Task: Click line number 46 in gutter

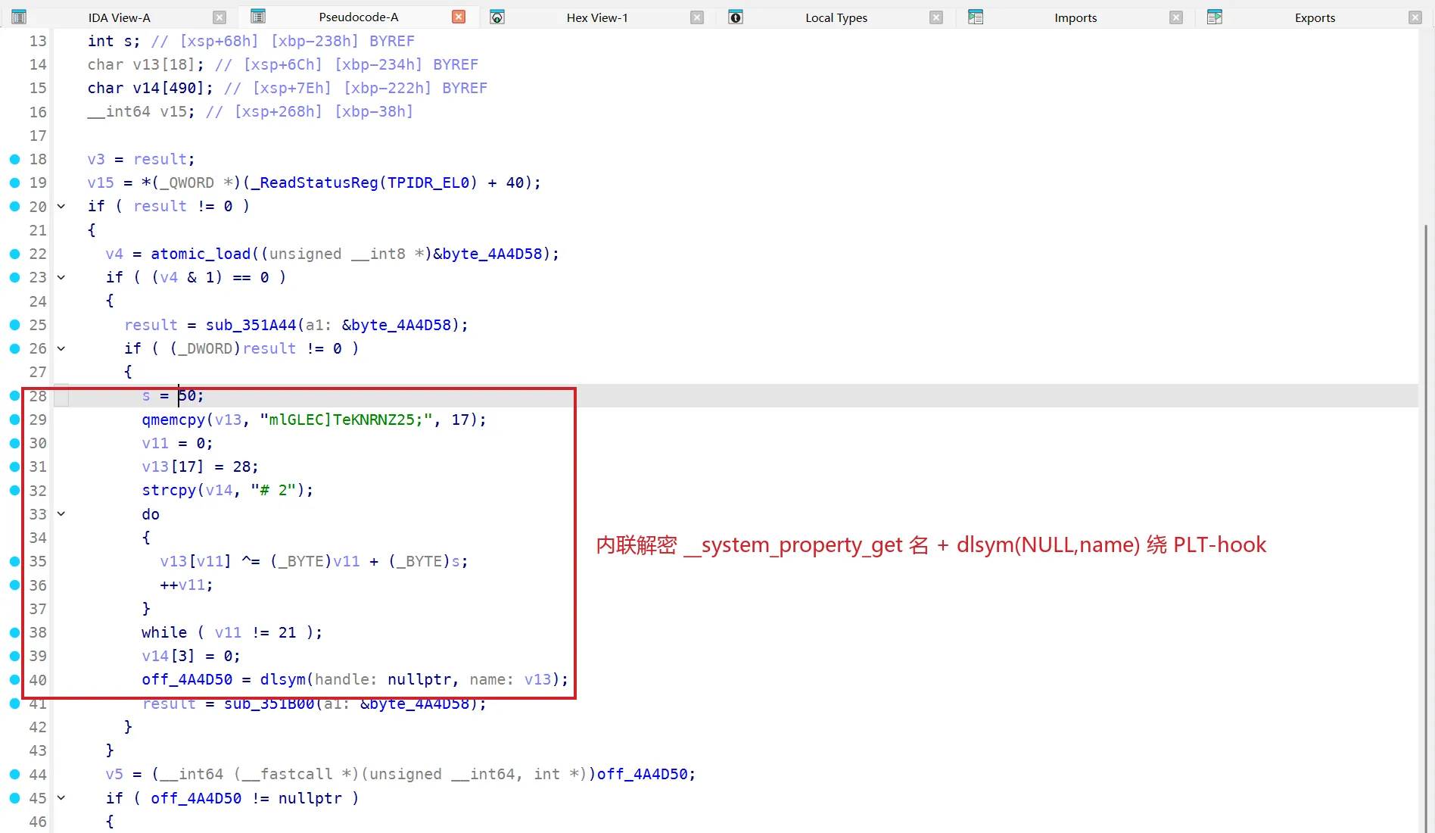Action: pos(38,822)
